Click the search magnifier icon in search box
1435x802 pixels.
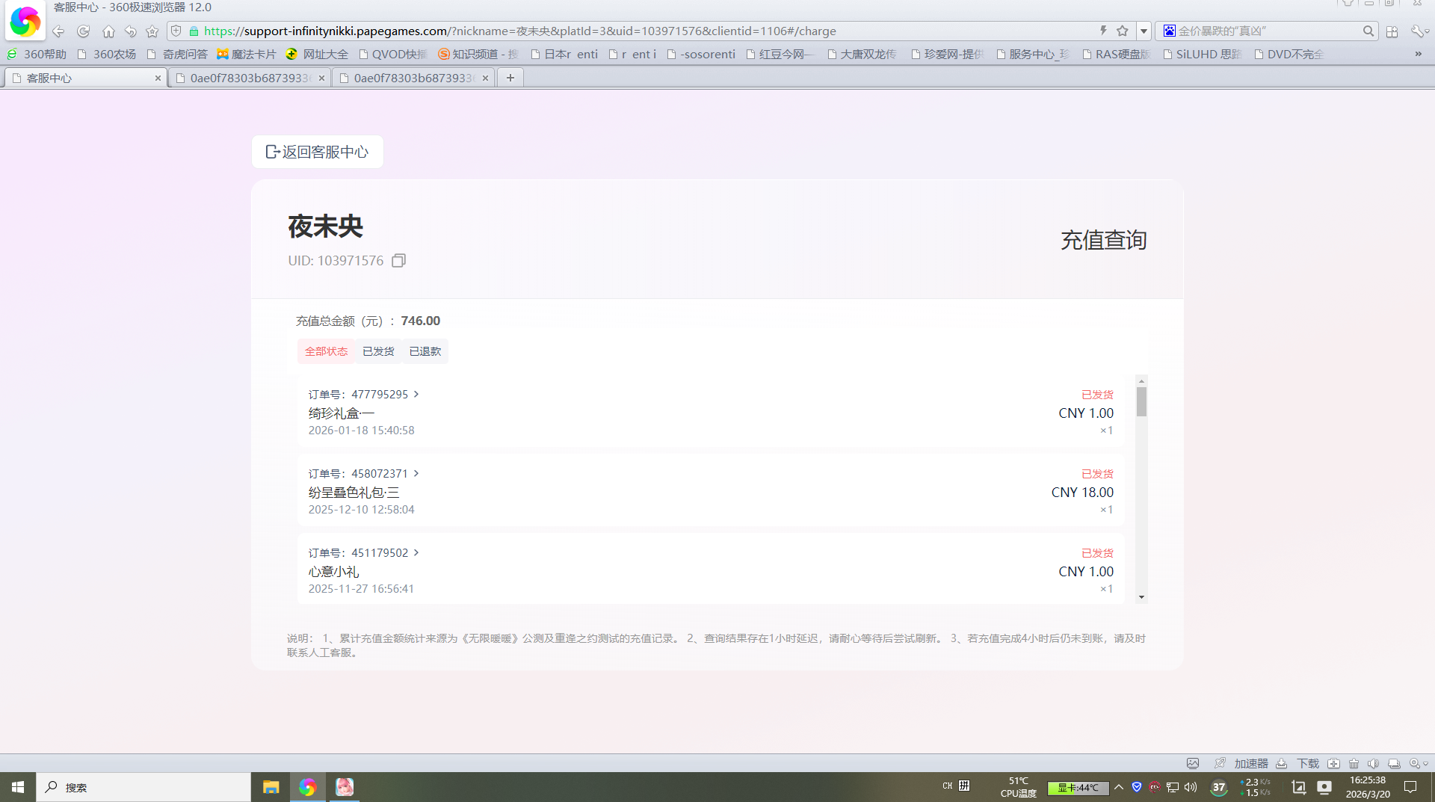pos(1368,31)
